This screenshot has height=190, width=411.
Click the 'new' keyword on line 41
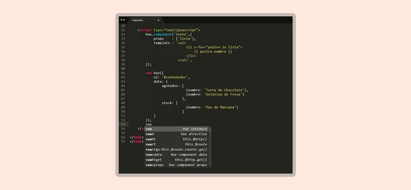click(x=149, y=73)
